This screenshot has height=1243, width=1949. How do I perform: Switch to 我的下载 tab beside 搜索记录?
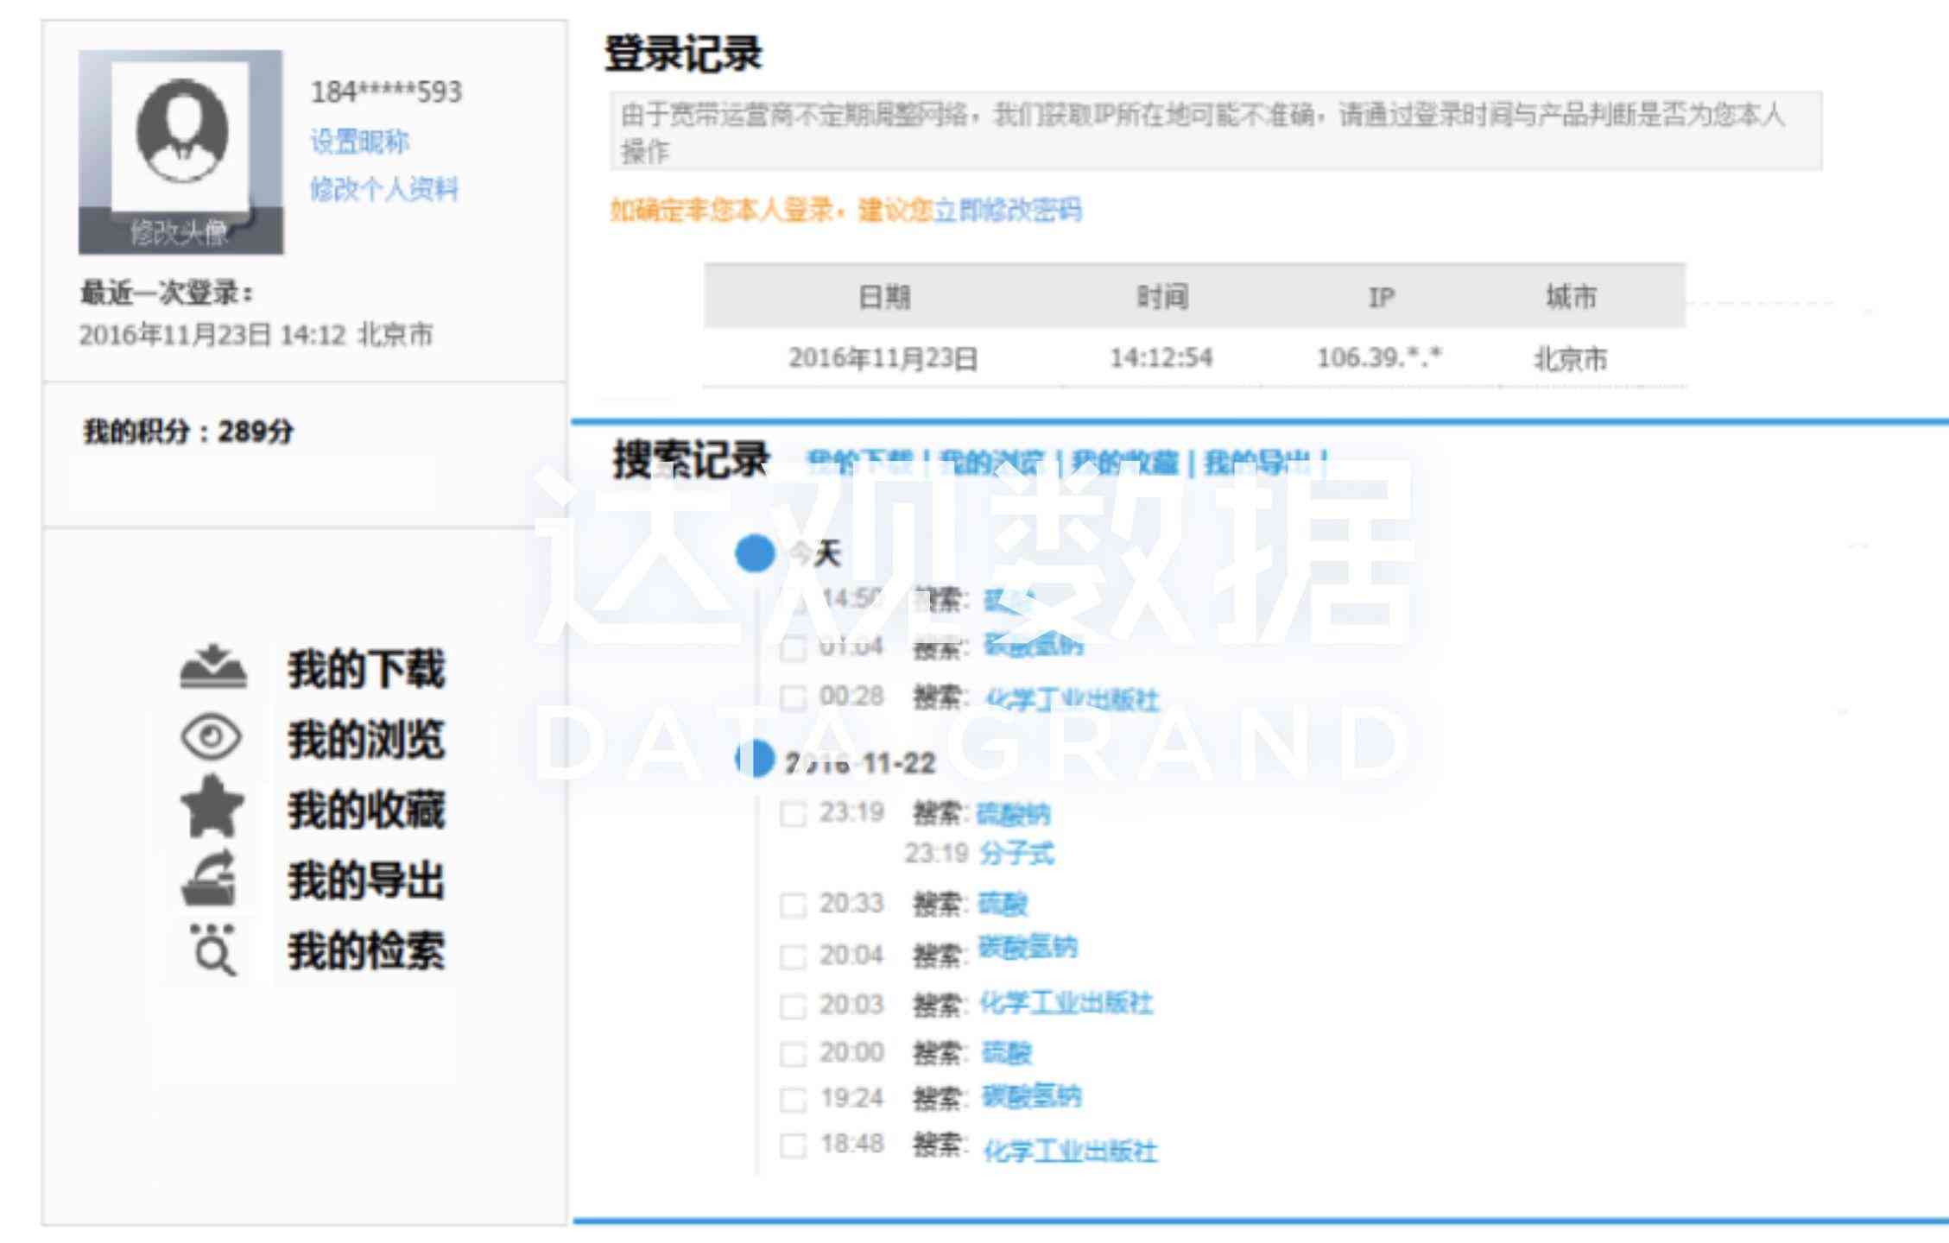pyautogui.click(x=859, y=463)
